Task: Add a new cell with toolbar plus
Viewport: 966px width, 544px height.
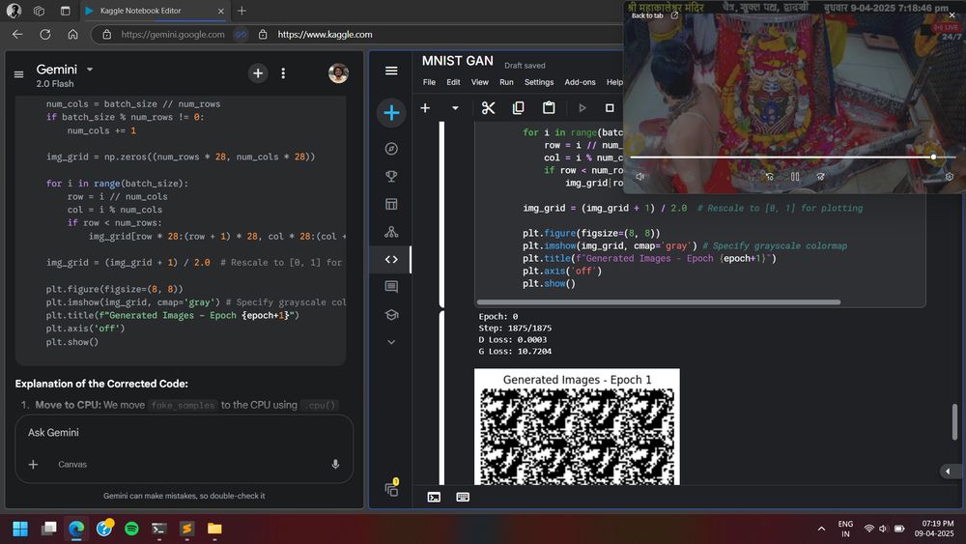Action: [x=425, y=108]
